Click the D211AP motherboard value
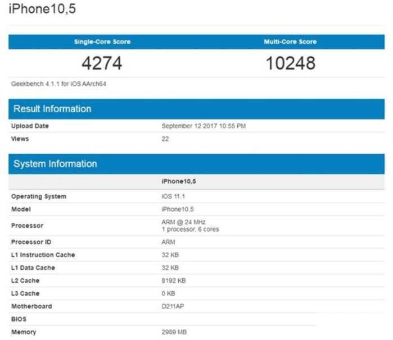Image resolution: width=393 pixels, height=340 pixels. [174, 306]
